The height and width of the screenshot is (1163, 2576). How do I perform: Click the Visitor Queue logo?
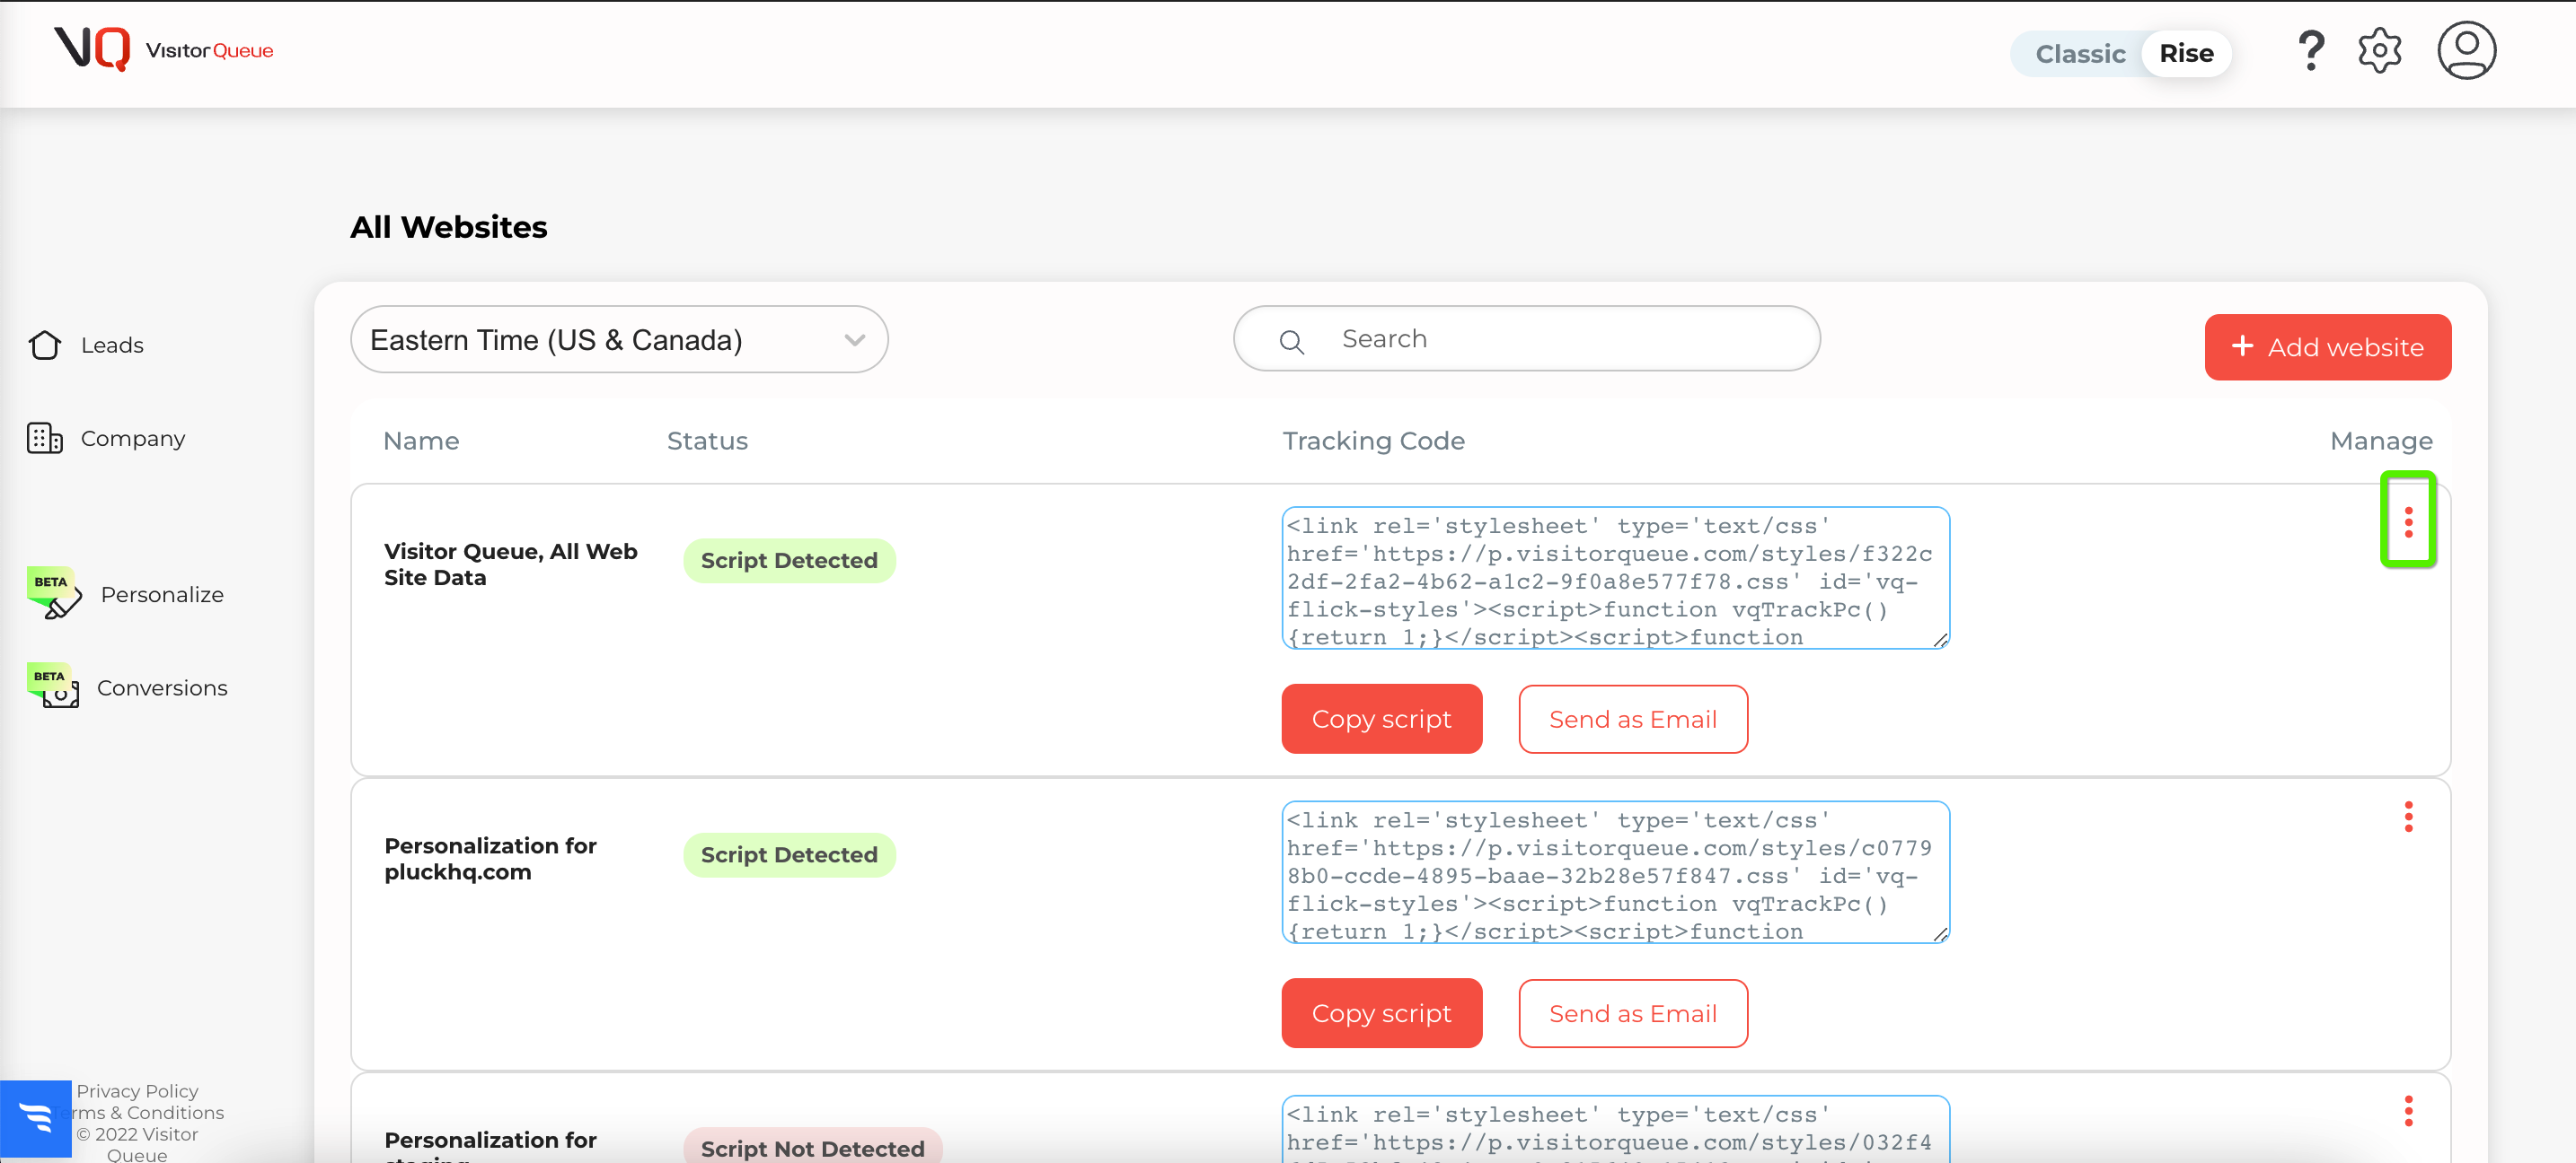tap(164, 50)
